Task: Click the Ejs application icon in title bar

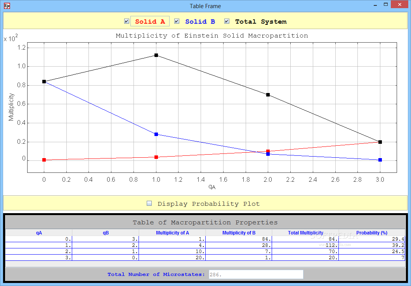Action: point(7,6)
